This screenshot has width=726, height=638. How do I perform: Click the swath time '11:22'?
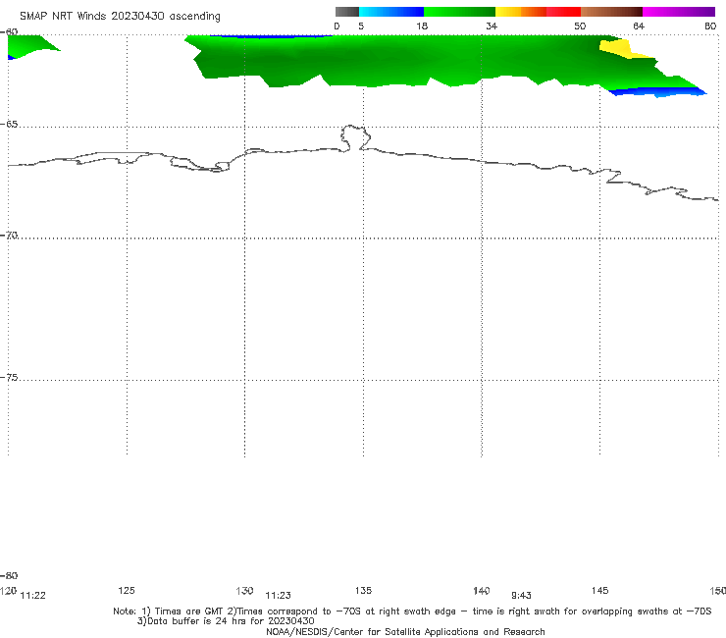coord(33,596)
